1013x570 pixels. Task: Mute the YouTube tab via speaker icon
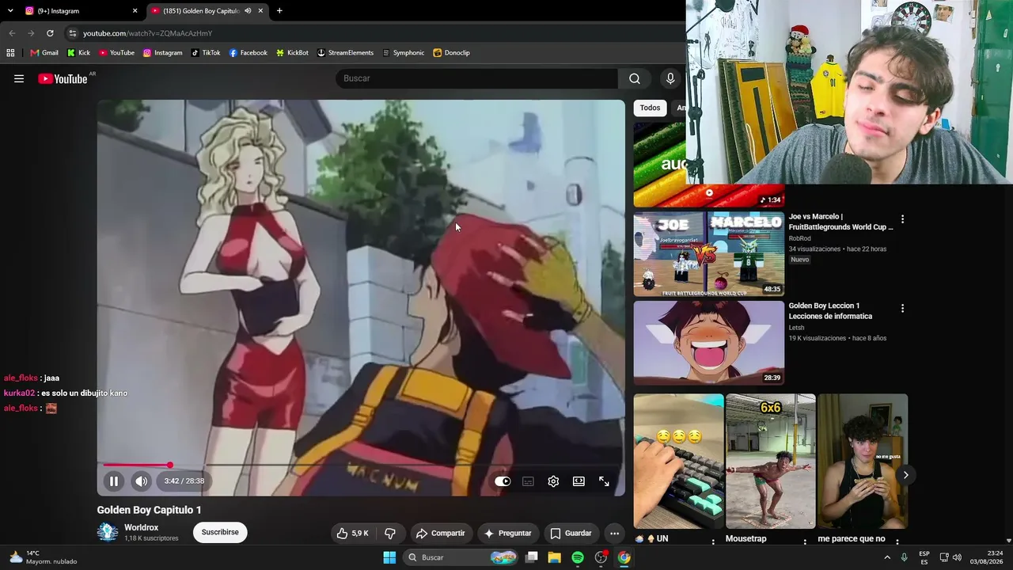[248, 11]
